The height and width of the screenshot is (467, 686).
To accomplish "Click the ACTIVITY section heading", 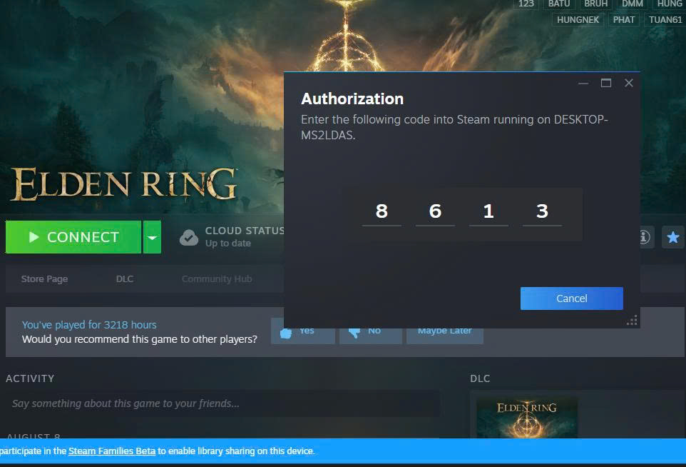I will coord(30,378).
